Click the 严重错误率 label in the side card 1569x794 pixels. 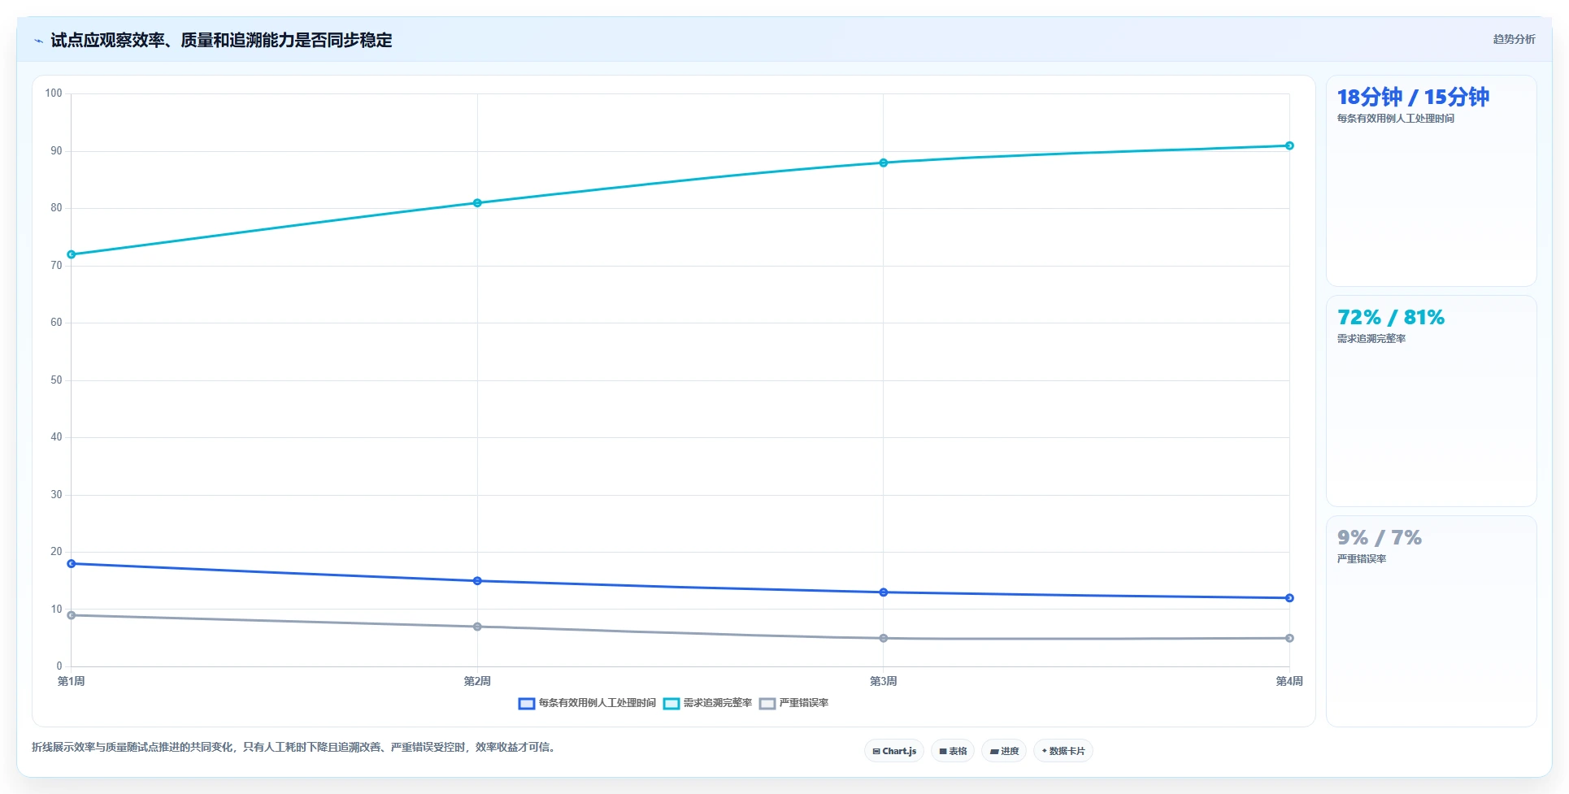coord(1362,559)
